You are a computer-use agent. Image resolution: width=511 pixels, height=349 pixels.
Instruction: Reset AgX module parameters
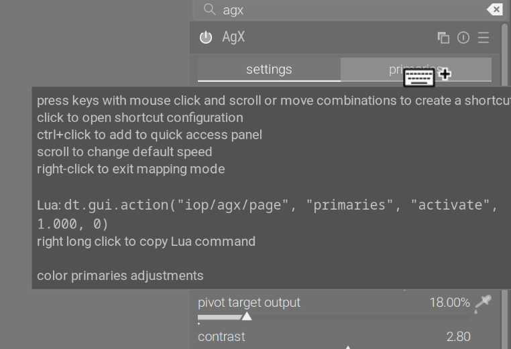click(x=463, y=38)
